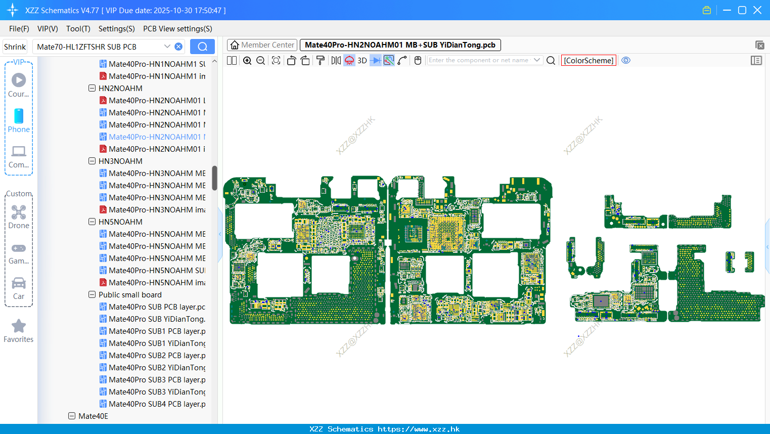
Task: Collapse the Mate40E tree node
Action: point(72,416)
